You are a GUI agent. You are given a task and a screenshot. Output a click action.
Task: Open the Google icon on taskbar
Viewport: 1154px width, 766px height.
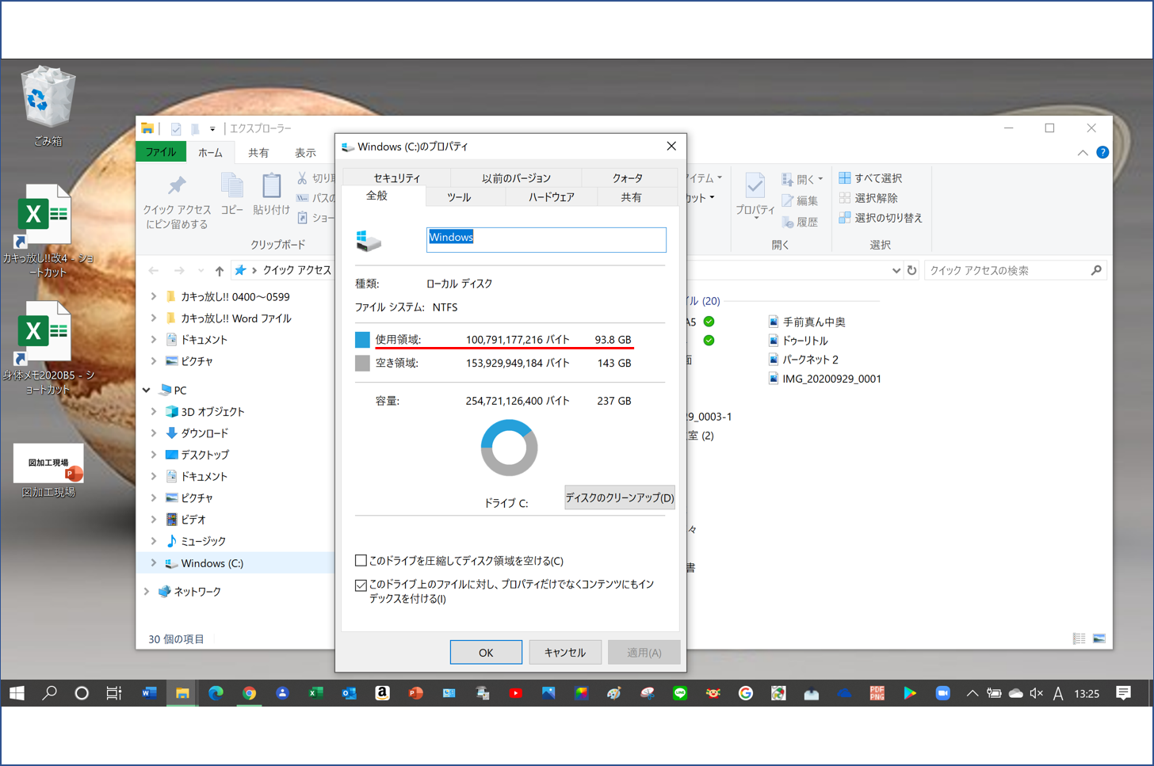[x=746, y=693]
